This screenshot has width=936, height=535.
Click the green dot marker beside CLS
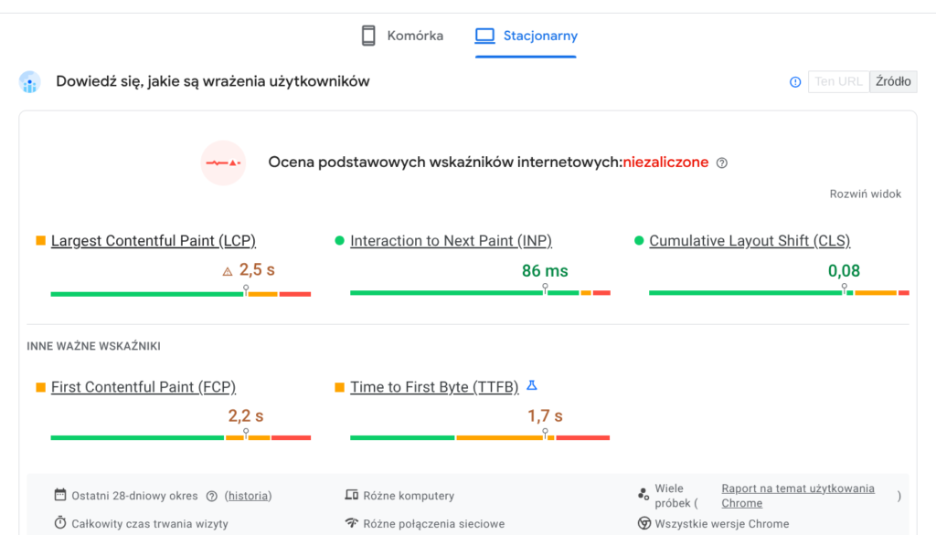639,240
